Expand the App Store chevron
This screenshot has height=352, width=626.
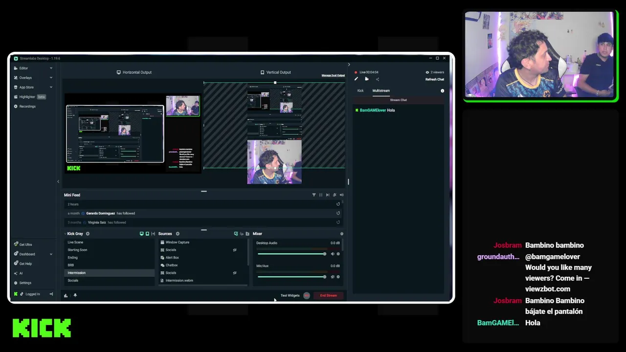point(51,87)
